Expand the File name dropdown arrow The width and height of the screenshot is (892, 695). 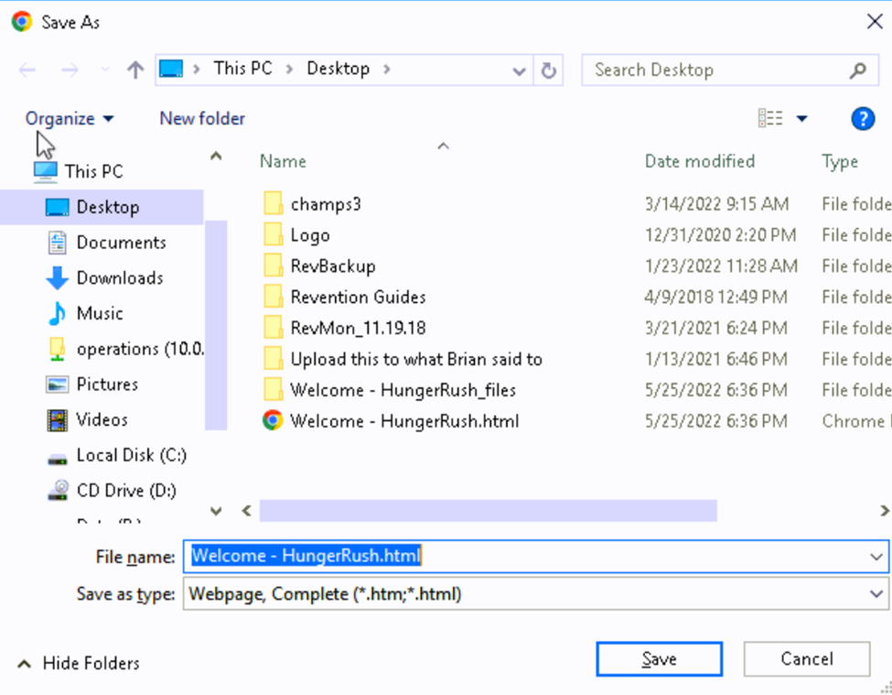click(x=876, y=557)
